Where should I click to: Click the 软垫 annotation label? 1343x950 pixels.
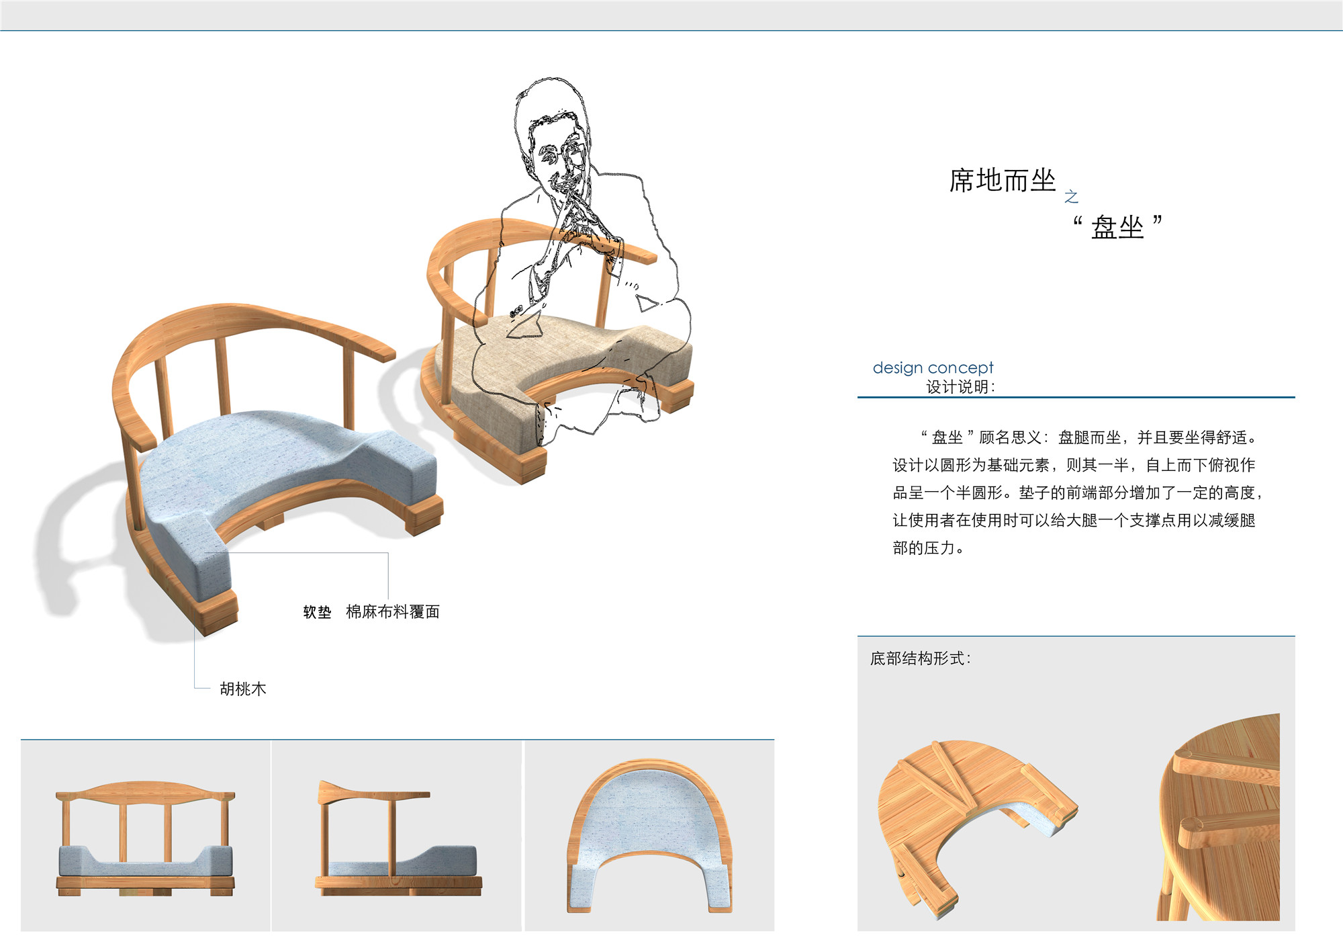pyautogui.click(x=317, y=612)
